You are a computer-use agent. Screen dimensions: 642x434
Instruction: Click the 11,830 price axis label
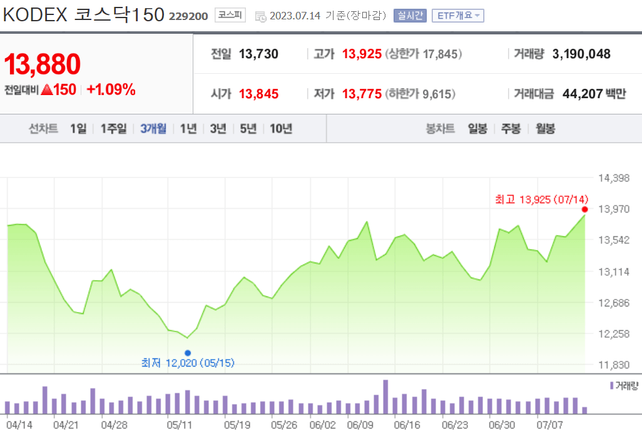click(x=614, y=365)
